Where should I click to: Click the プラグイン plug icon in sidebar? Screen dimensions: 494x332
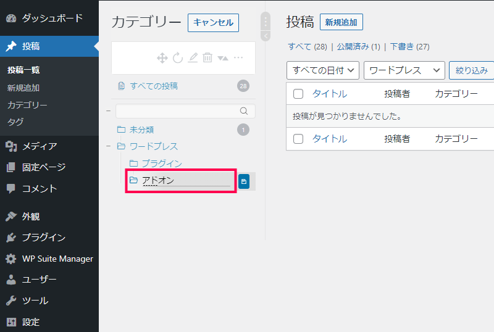click(11, 237)
